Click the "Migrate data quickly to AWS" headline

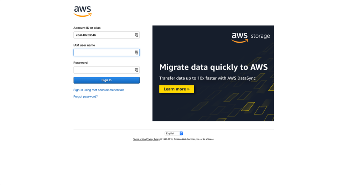tap(213, 67)
